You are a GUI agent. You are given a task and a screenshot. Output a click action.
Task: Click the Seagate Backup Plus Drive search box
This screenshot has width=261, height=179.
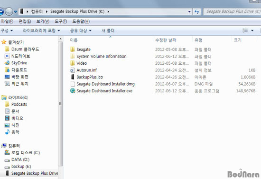tap(232, 11)
